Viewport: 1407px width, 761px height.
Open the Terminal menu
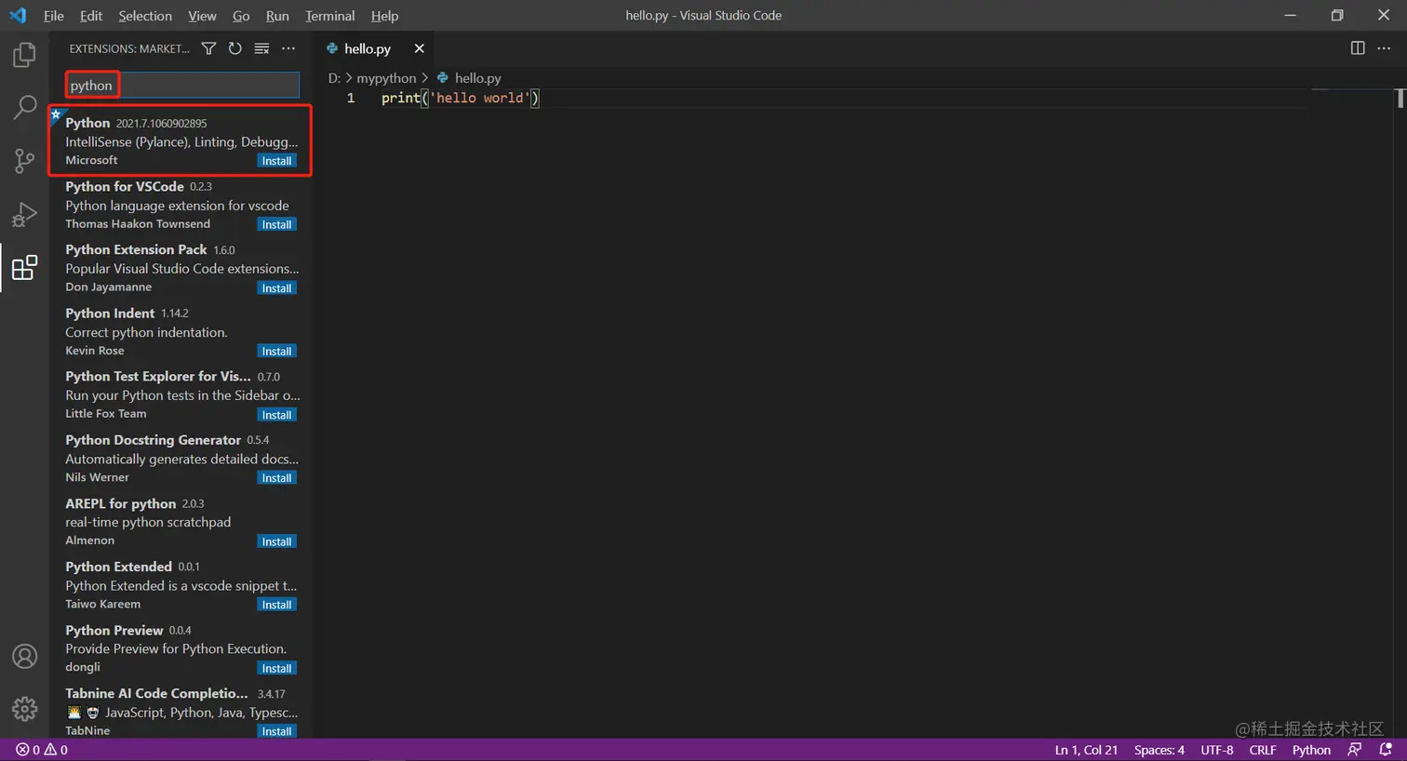[329, 15]
